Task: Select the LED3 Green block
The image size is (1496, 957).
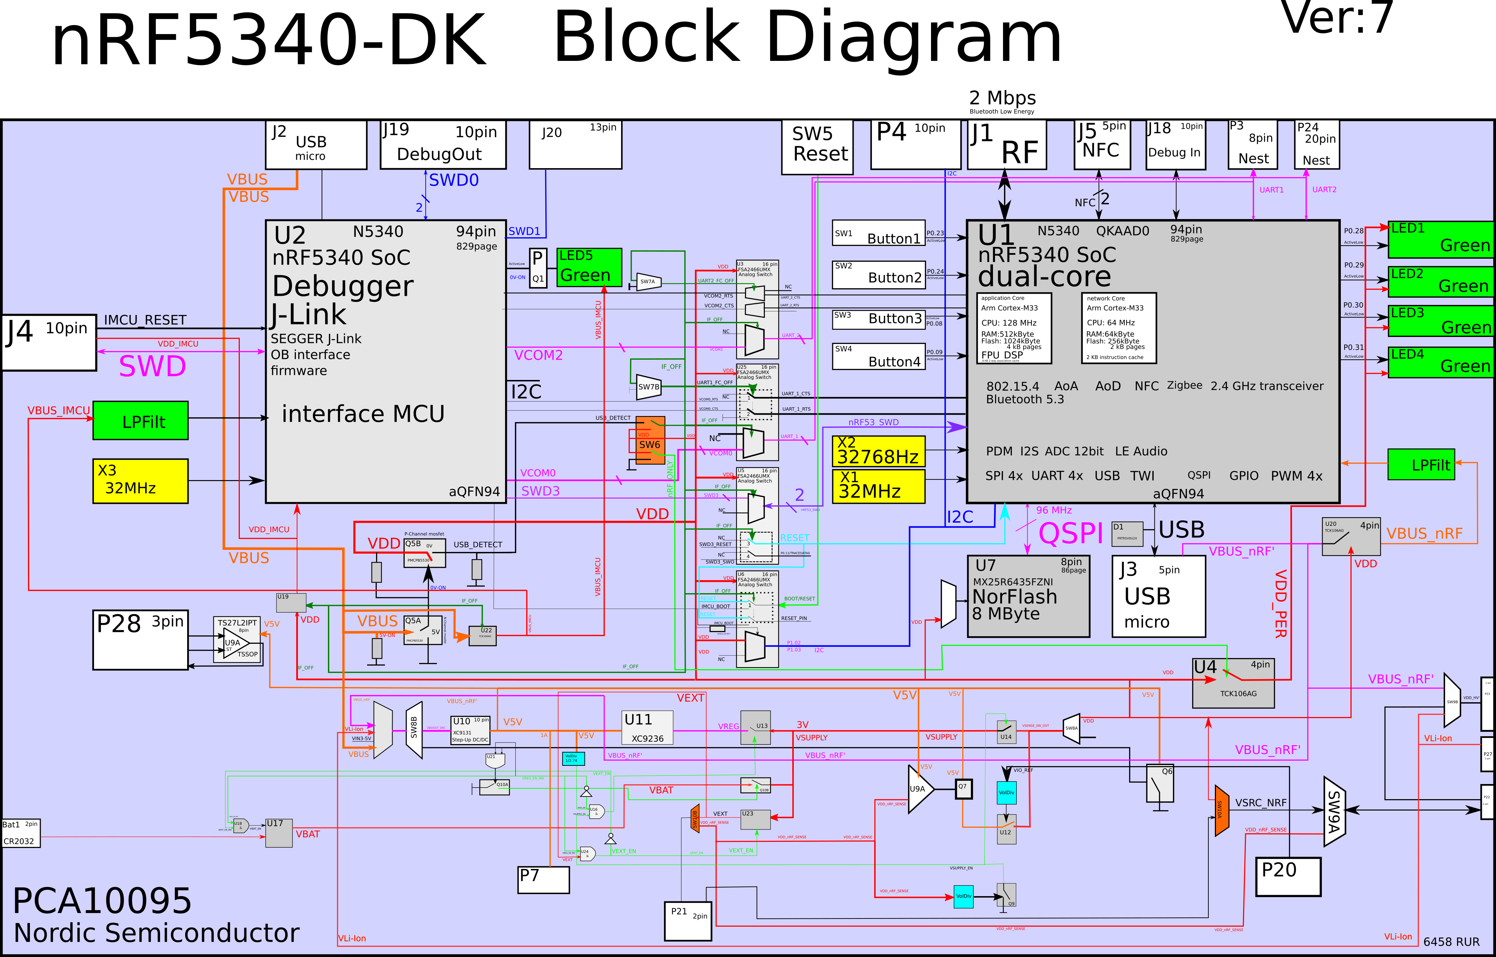Action: [1441, 321]
